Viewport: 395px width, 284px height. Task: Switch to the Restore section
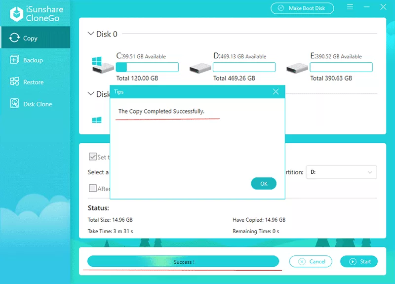click(35, 82)
